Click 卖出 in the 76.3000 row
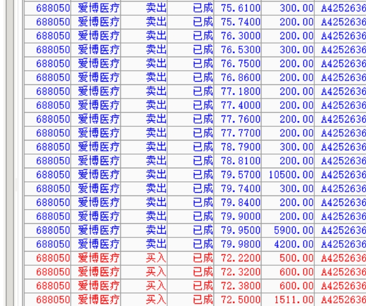Image resolution: width=366 pixels, height=306 pixels. [156, 36]
